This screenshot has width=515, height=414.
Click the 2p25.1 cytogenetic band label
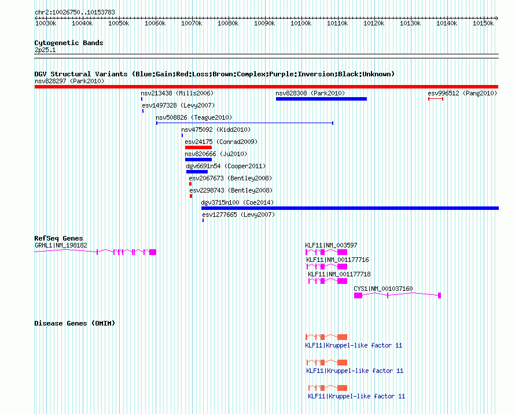(x=45, y=50)
